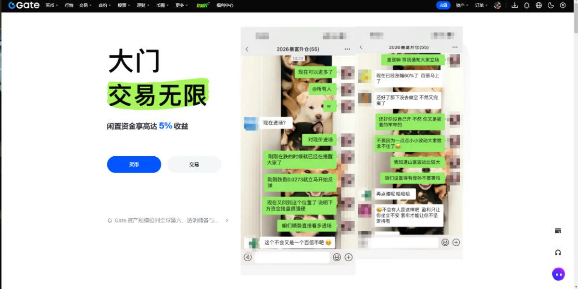The image size is (578, 289).
Task: Expand the 理财 dropdown menu
Action: coord(143,5)
